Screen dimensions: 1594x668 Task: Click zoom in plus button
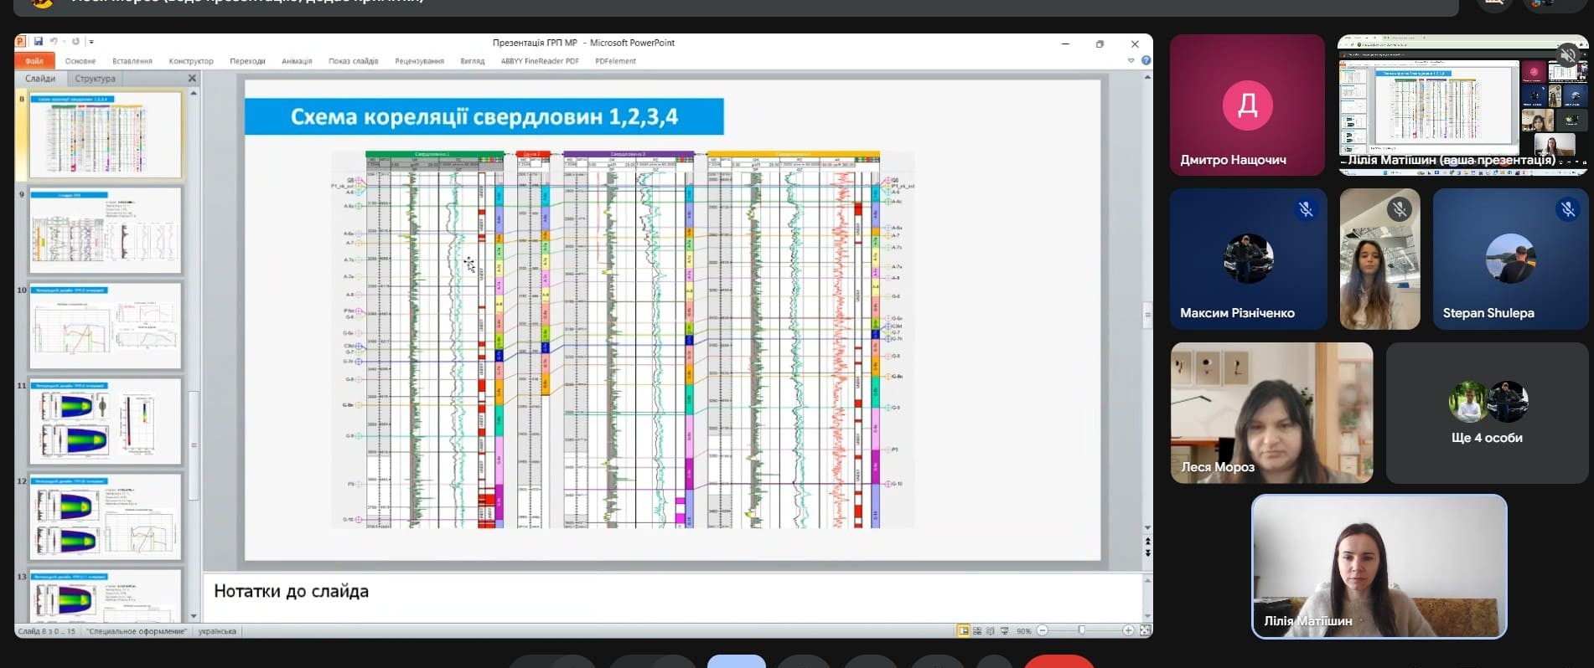click(x=1128, y=631)
